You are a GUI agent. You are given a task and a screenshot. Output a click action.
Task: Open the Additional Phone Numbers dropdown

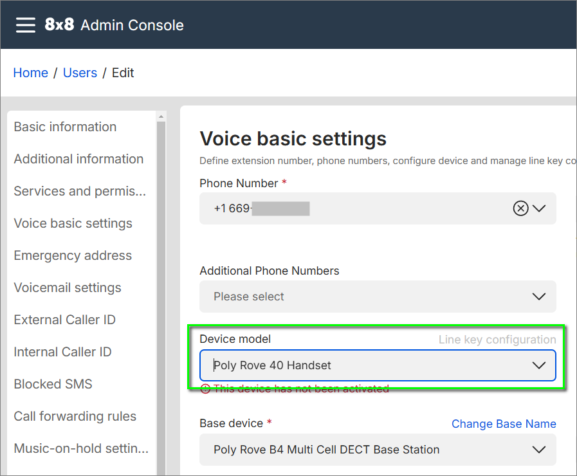(x=378, y=297)
